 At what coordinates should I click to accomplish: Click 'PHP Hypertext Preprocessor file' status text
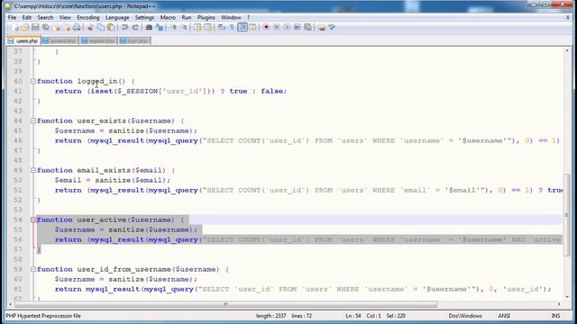[43, 316]
